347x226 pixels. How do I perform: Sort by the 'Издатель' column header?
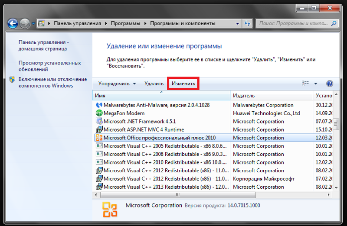point(272,95)
